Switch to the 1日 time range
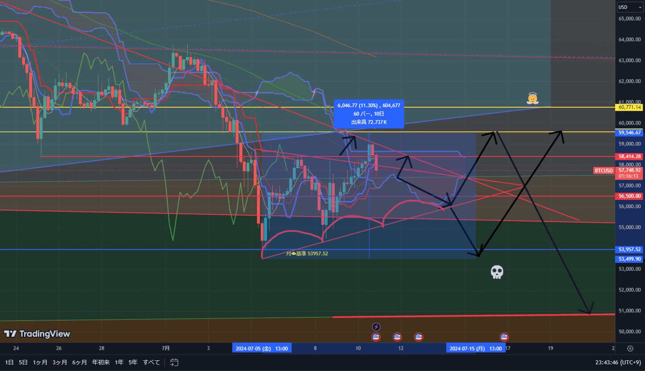The image size is (645, 371). (9, 362)
